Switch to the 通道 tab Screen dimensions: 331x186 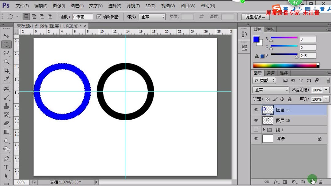(x=270, y=73)
